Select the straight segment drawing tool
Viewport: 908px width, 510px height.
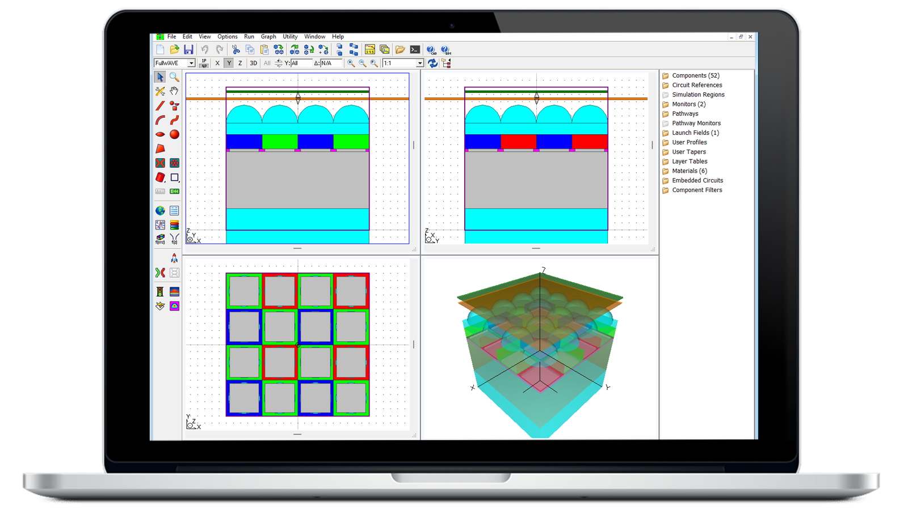161,106
